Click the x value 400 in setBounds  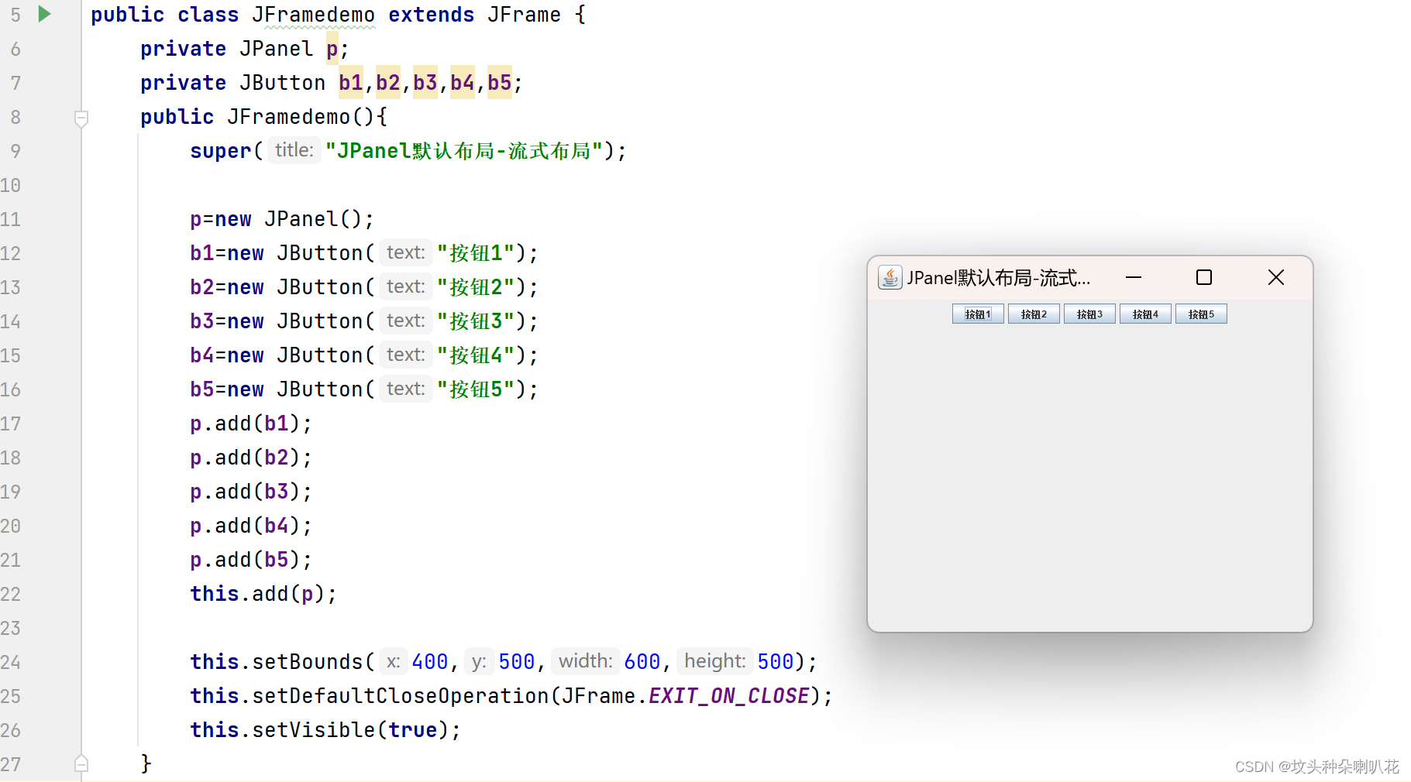coord(430,662)
